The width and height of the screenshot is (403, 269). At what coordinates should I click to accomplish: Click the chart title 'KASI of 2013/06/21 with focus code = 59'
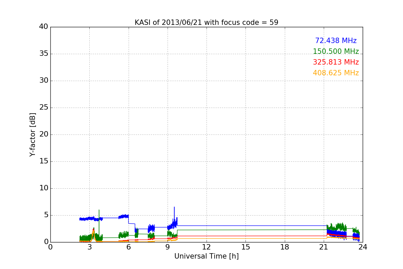[x=206, y=23]
